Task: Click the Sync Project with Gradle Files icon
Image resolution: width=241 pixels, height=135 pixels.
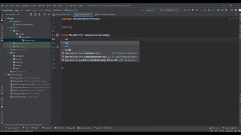Action: click(218, 10)
